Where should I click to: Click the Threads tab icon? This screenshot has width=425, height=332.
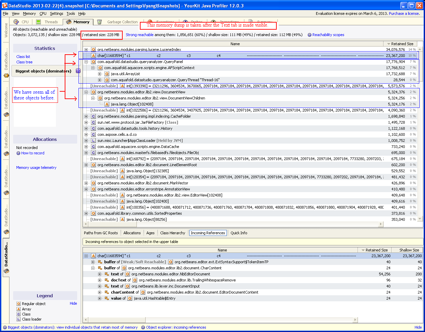pyautogui.click(x=38, y=22)
